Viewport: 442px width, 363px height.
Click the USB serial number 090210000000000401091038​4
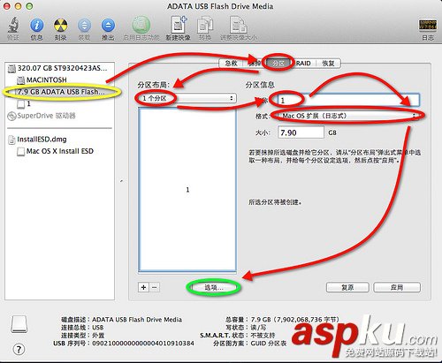[143, 344]
